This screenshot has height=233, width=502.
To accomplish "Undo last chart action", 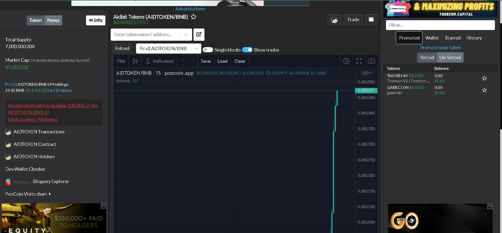I will [x=182, y=61].
